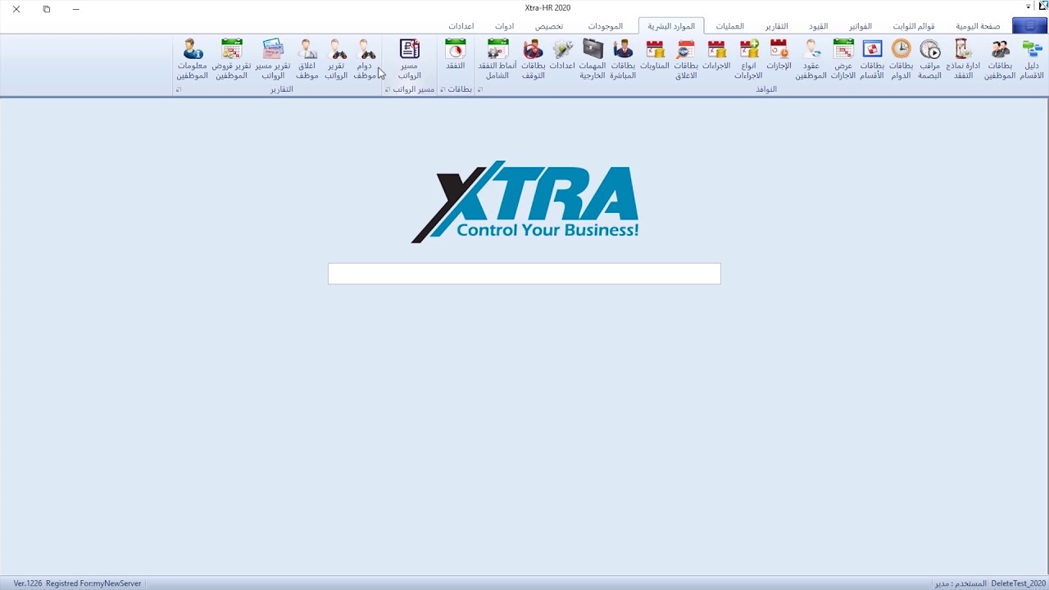Switch to العمليات operations tab

[x=729, y=26]
